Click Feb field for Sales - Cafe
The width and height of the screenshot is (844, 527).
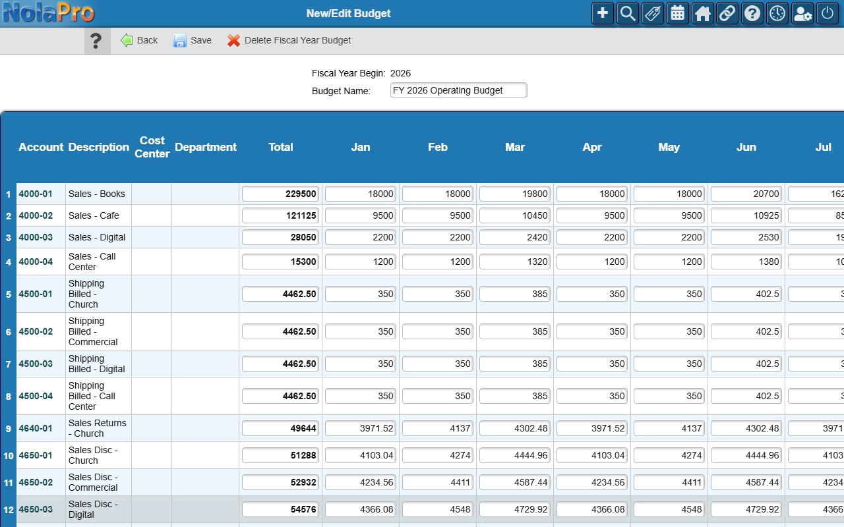[x=438, y=215]
